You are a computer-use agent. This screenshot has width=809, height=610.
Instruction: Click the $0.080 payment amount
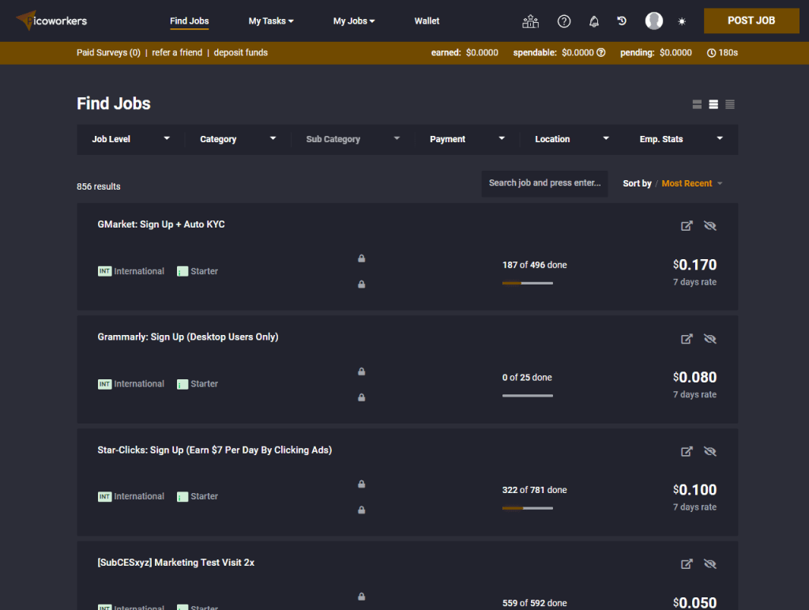coord(694,377)
